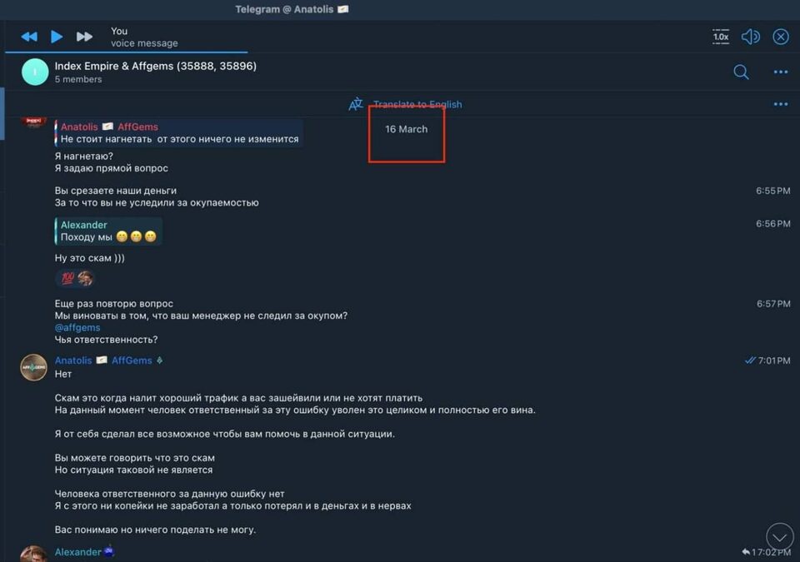Click Alexander's name at bottom message
This screenshot has width=800, height=562.
click(77, 552)
